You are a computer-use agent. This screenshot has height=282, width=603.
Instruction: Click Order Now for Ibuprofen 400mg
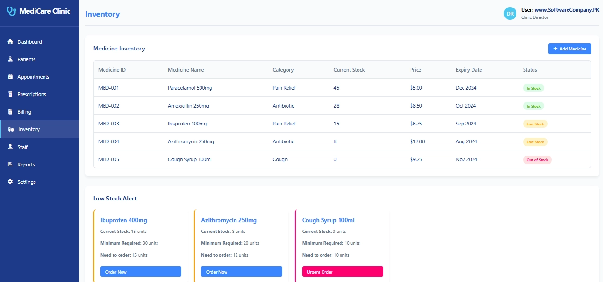click(x=140, y=272)
